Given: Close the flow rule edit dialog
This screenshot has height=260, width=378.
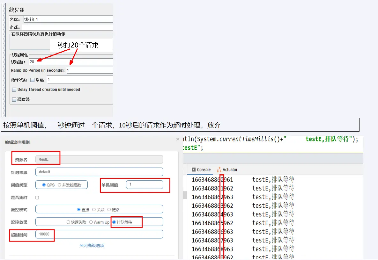Looking at the screenshot, I should 178,139.
